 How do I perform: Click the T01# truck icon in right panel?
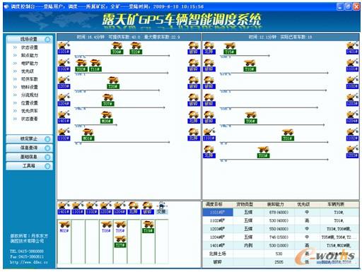288,134
